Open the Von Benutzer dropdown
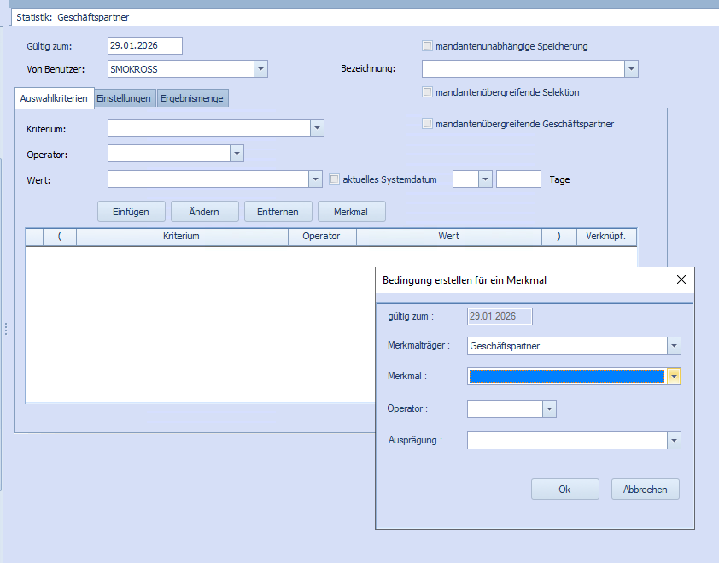This screenshot has height=563, width=719. (261, 69)
